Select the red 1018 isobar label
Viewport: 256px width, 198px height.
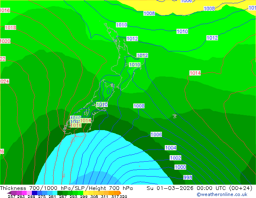tap(10, 27)
